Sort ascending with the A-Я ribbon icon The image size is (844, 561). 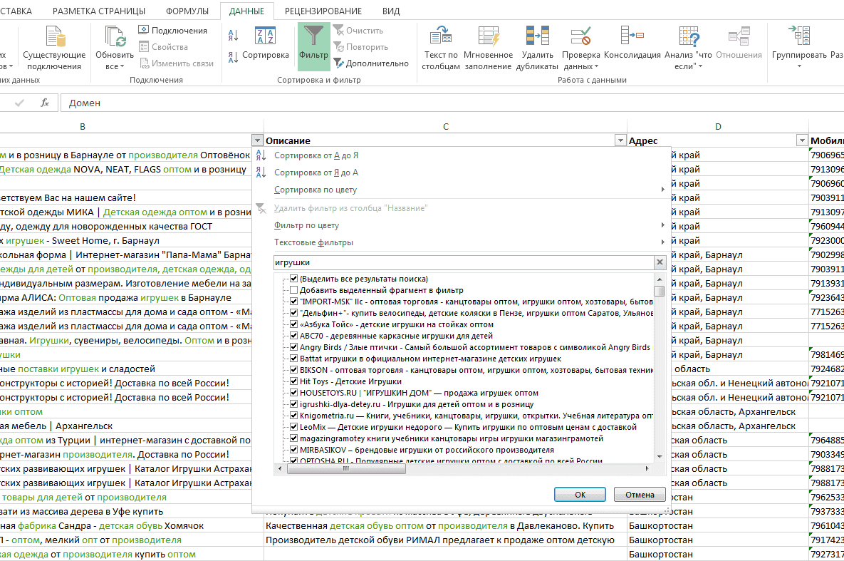pos(233,36)
